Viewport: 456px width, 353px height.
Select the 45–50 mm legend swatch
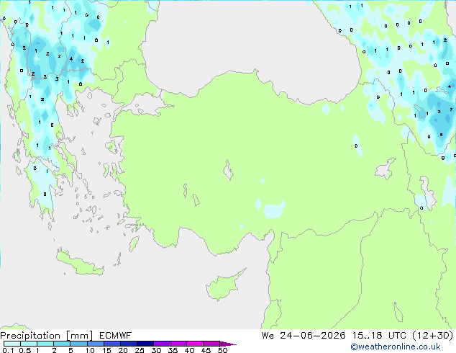click(211, 344)
